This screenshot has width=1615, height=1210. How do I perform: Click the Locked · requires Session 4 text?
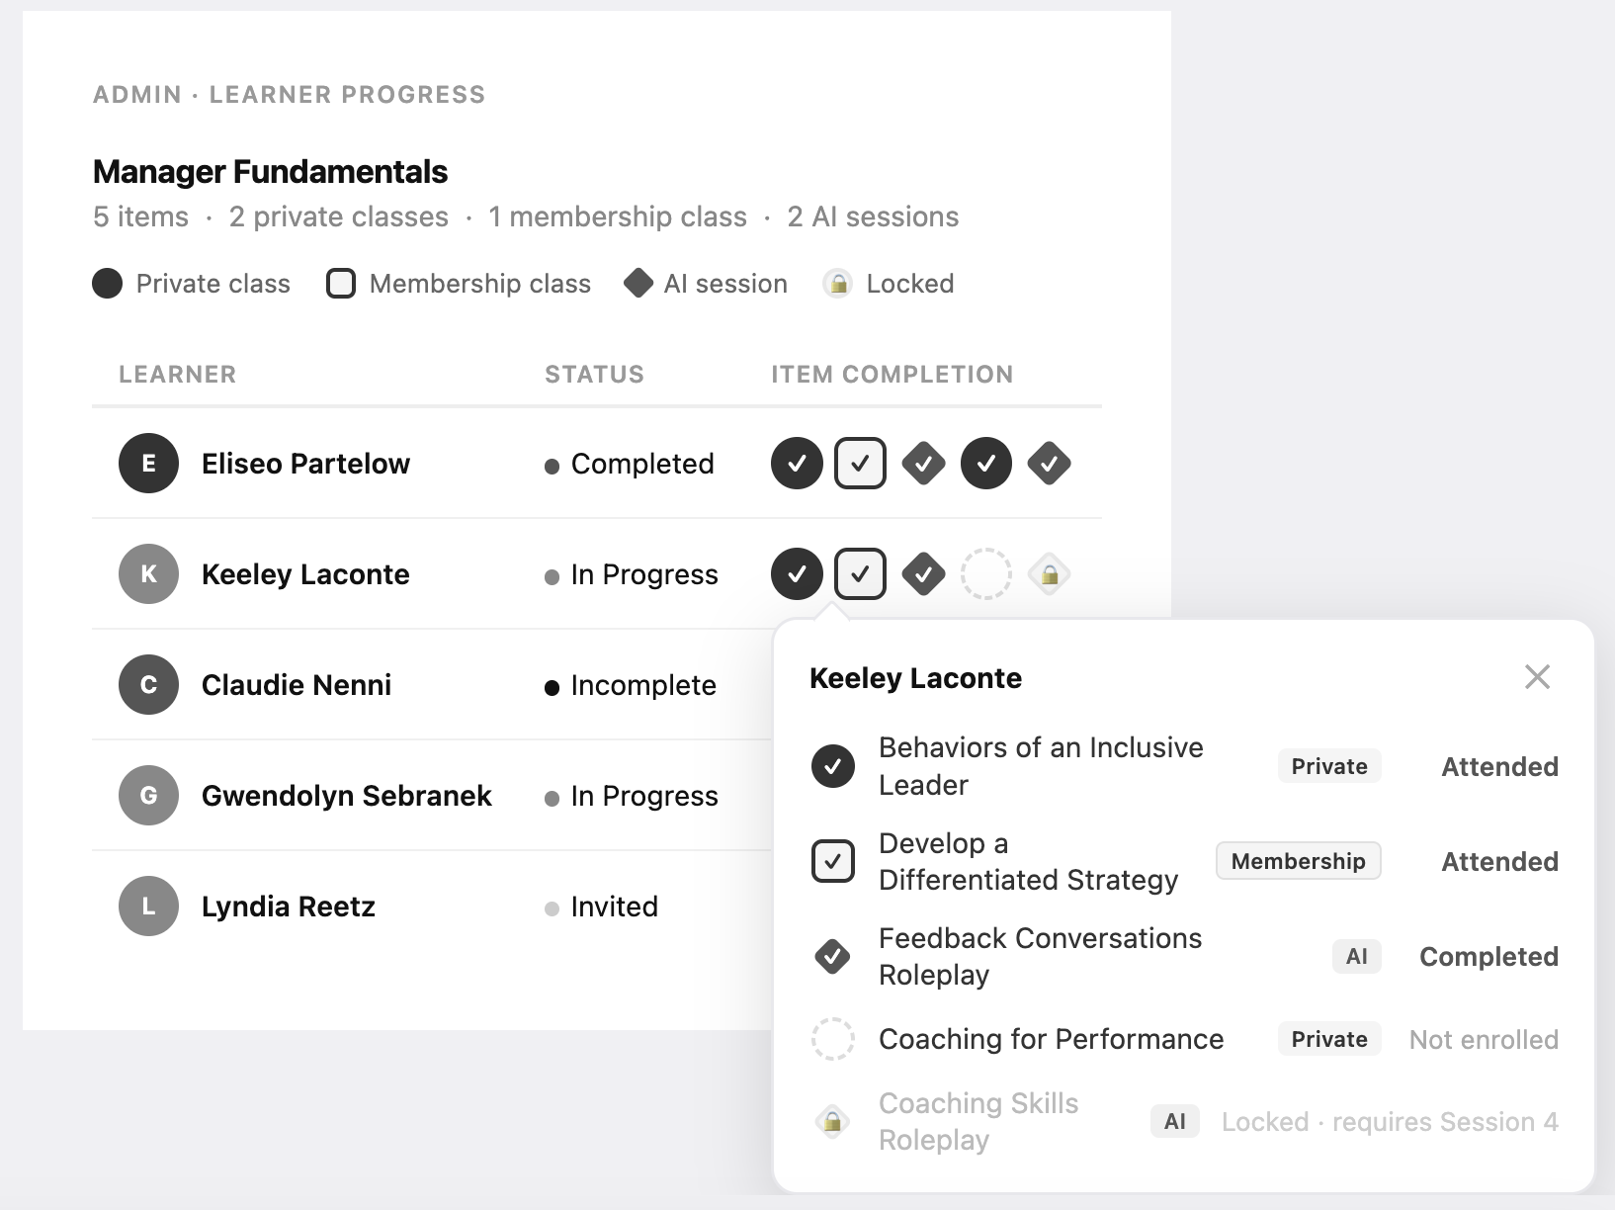[x=1390, y=1122]
